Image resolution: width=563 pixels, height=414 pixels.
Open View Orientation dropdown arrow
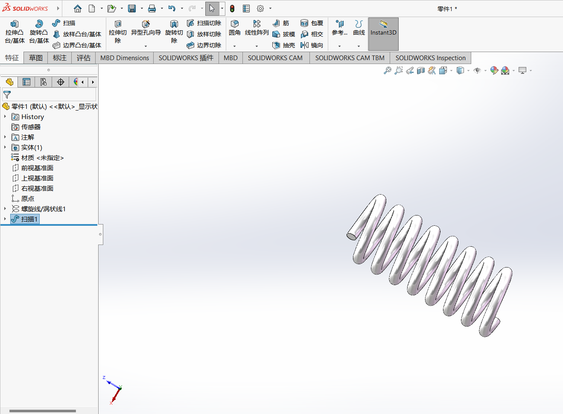pos(452,70)
